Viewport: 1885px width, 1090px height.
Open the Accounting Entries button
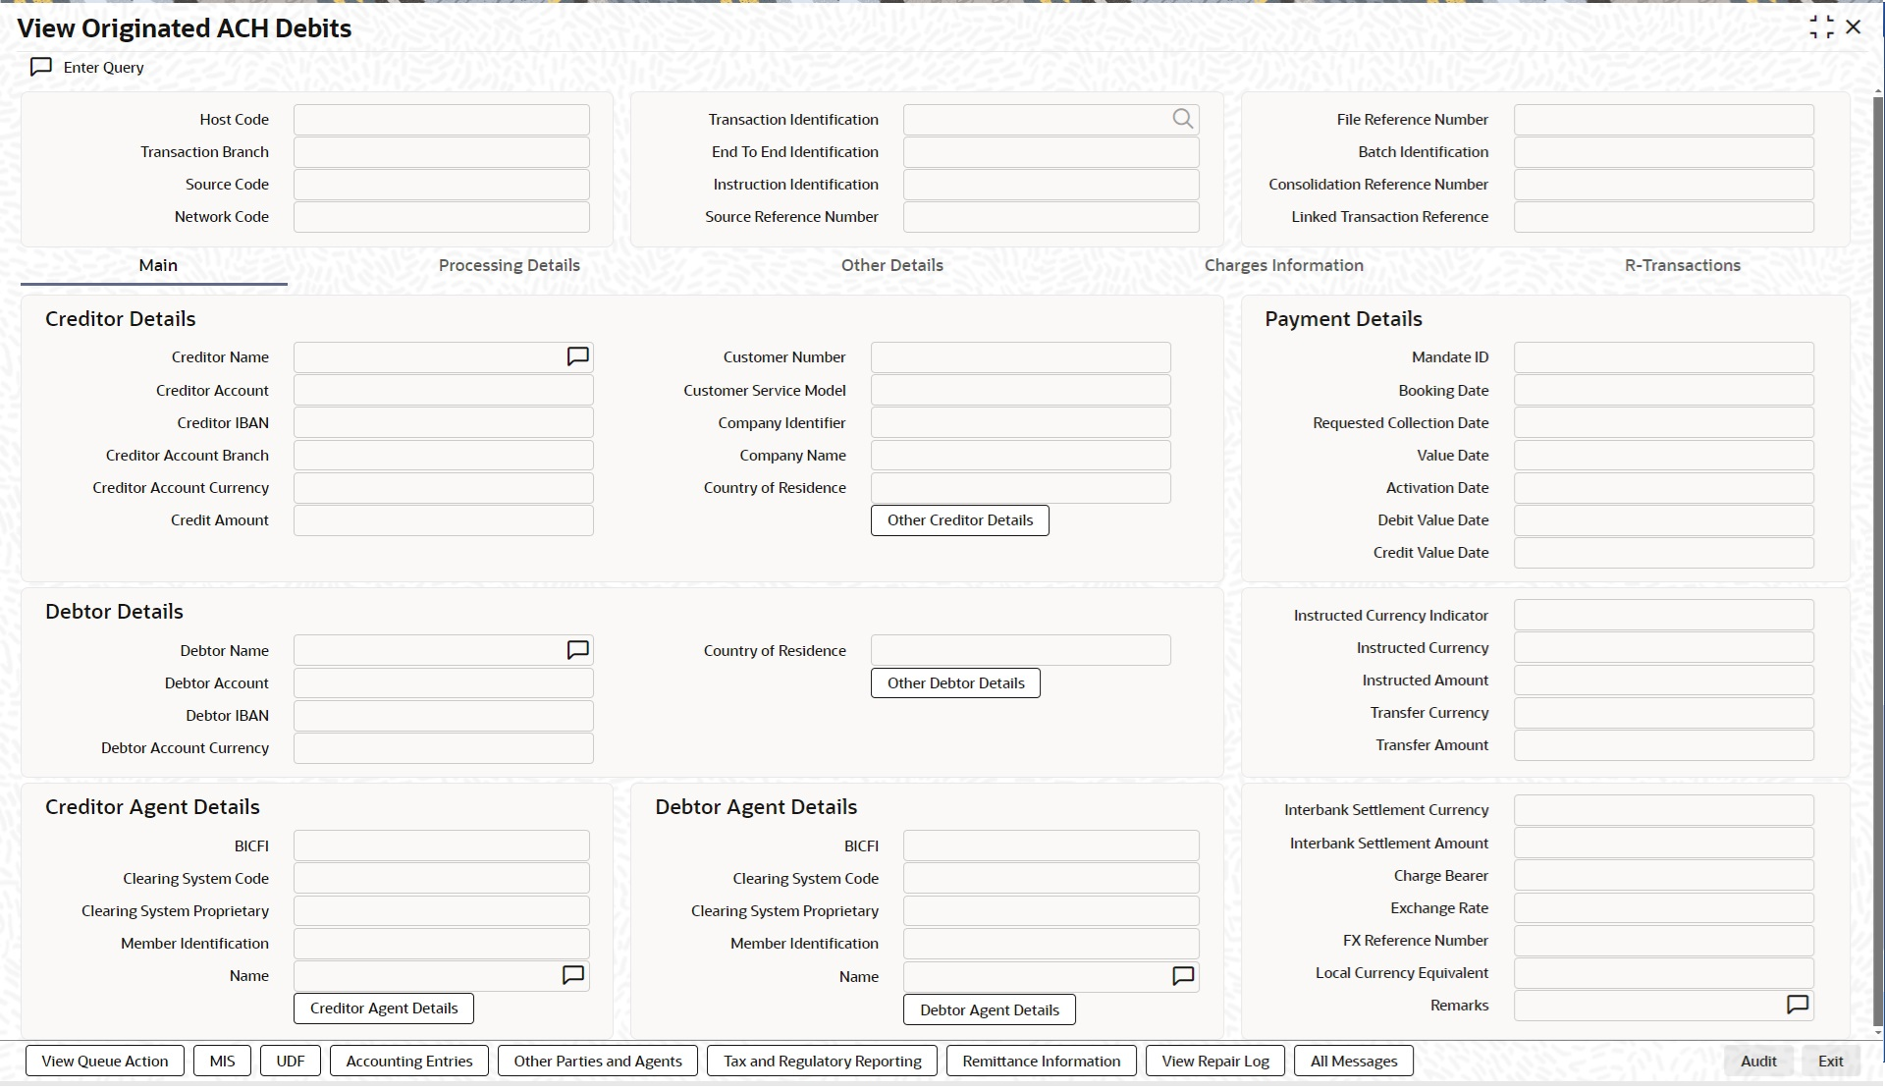tap(409, 1061)
